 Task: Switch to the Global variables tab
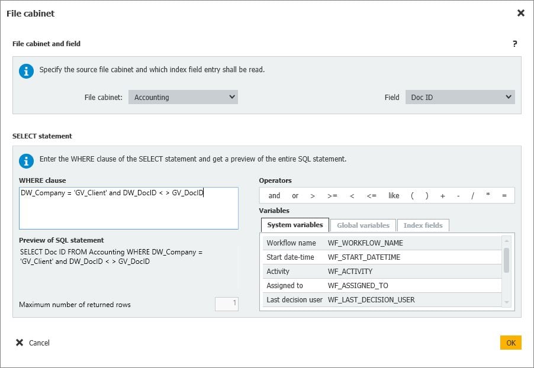point(363,225)
